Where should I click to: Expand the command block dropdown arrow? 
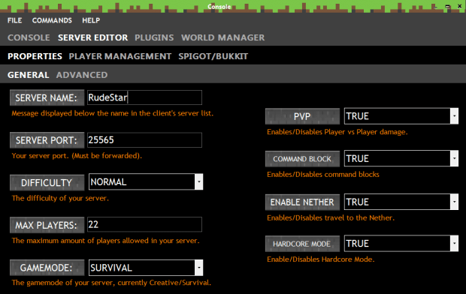pyautogui.click(x=454, y=158)
